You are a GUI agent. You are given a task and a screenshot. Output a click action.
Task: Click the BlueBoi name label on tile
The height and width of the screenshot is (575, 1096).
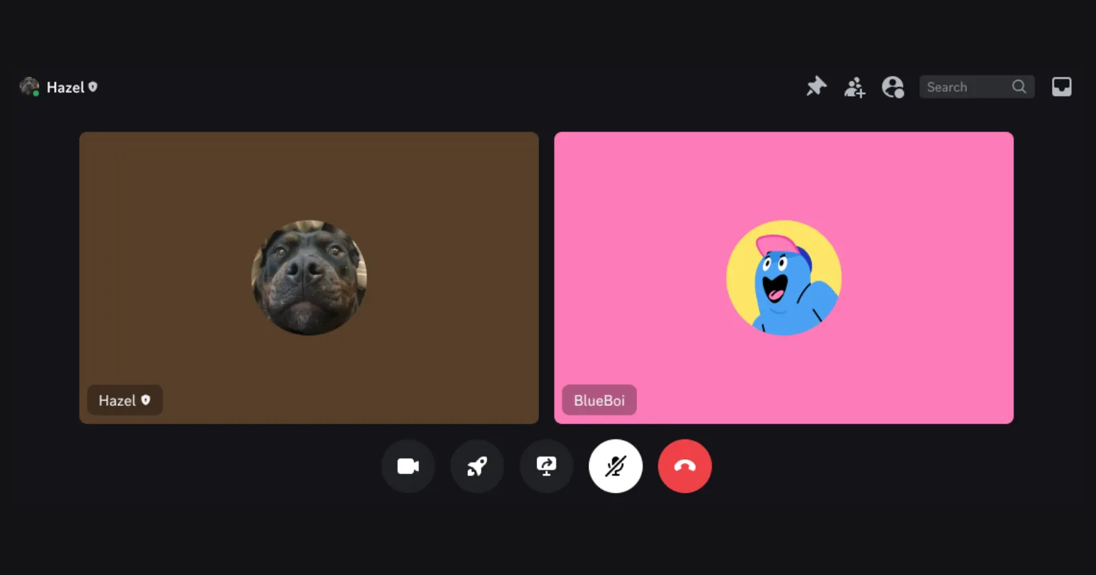pyautogui.click(x=599, y=400)
